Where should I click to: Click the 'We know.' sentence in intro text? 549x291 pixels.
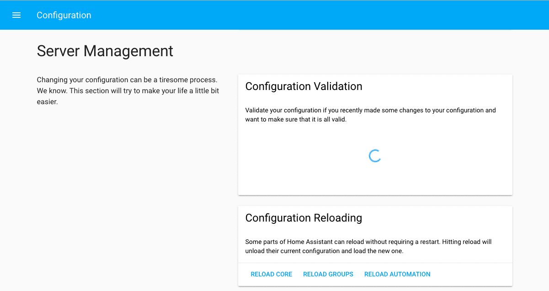[52, 90]
